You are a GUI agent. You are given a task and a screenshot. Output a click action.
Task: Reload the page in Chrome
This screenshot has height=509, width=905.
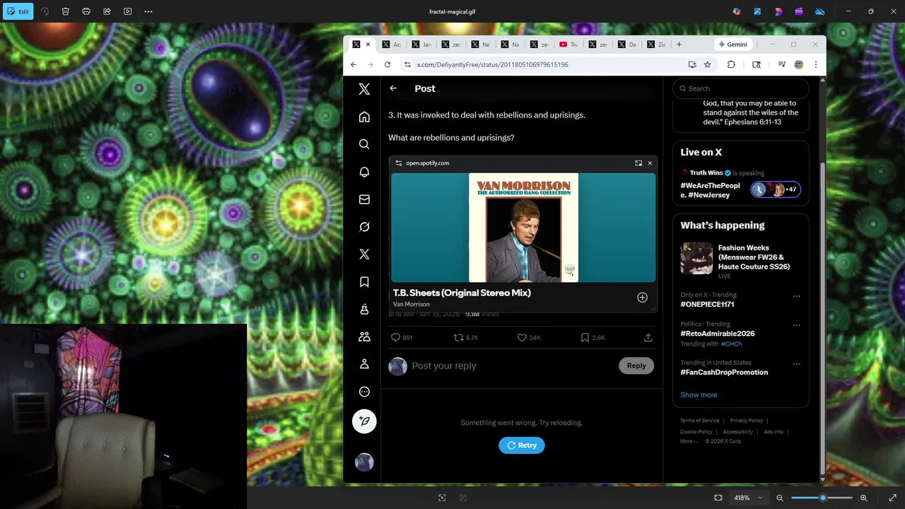coord(387,64)
